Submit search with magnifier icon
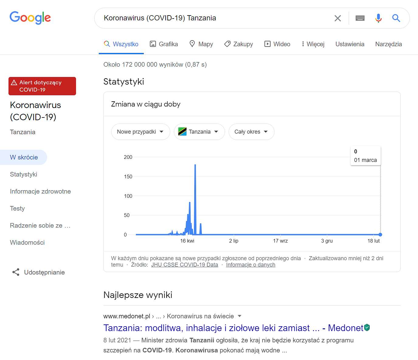The height and width of the screenshot is (360, 418). click(396, 18)
